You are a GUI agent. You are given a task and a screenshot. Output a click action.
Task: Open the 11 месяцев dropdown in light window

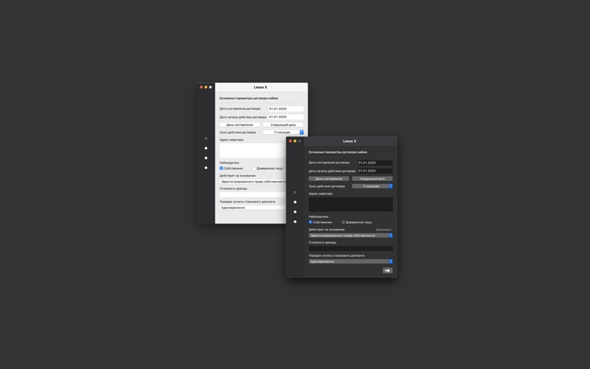click(x=283, y=132)
